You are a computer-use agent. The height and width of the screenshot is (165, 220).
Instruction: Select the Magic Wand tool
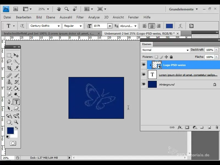pos(16,62)
